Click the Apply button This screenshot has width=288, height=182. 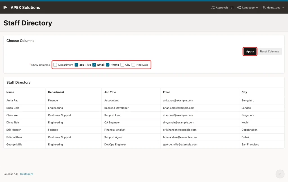[250, 52]
